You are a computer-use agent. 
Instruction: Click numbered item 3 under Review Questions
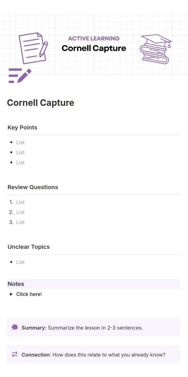click(x=20, y=222)
